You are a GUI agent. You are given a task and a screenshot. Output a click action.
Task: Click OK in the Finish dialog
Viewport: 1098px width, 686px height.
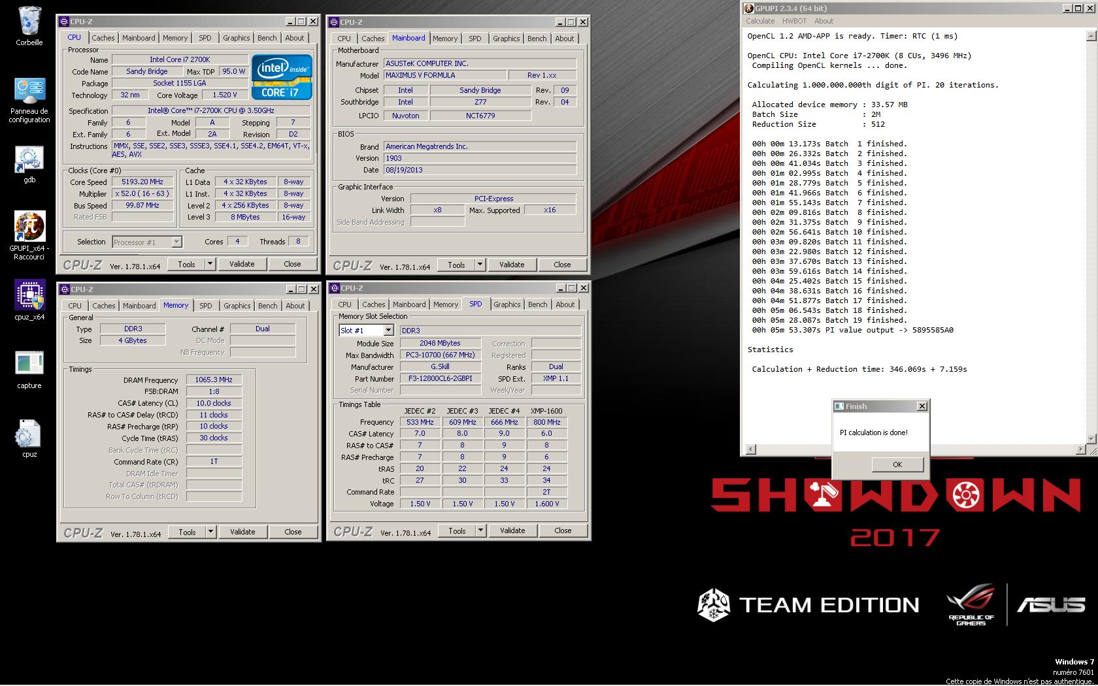[x=897, y=465]
